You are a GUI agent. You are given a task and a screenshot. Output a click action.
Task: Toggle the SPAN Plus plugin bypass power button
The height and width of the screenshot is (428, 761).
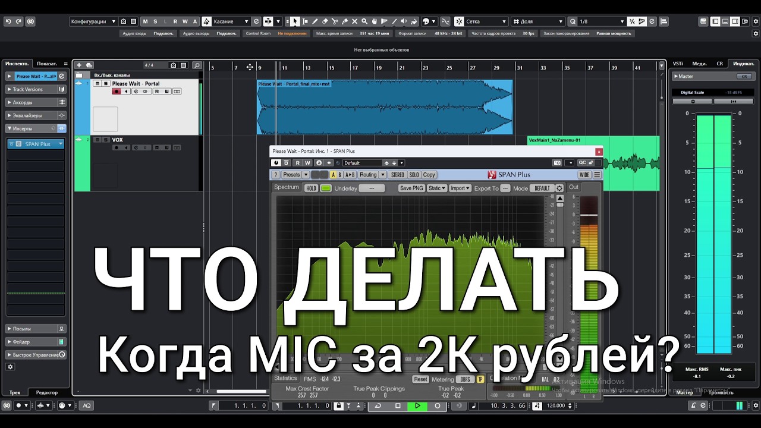coord(276,163)
